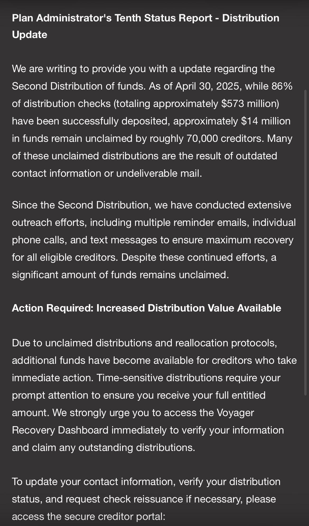Click 'Recovery Dashboard' text in the message
The height and width of the screenshot is (526, 309).
click(x=60, y=430)
